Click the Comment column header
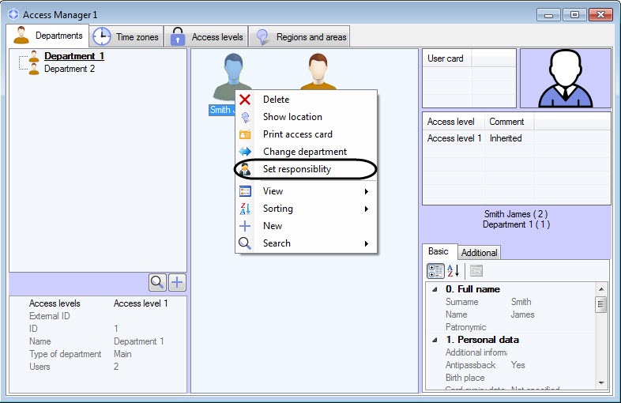The height and width of the screenshot is (403, 621). [x=510, y=122]
